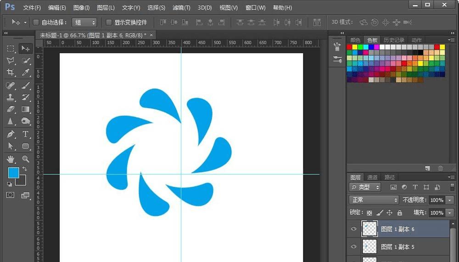Open Layers panel flyout menu
459x262 pixels.
pos(451,177)
